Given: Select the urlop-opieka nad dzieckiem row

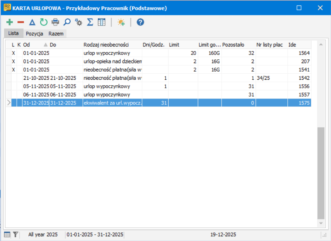Looking at the screenshot, I should tap(158, 61).
